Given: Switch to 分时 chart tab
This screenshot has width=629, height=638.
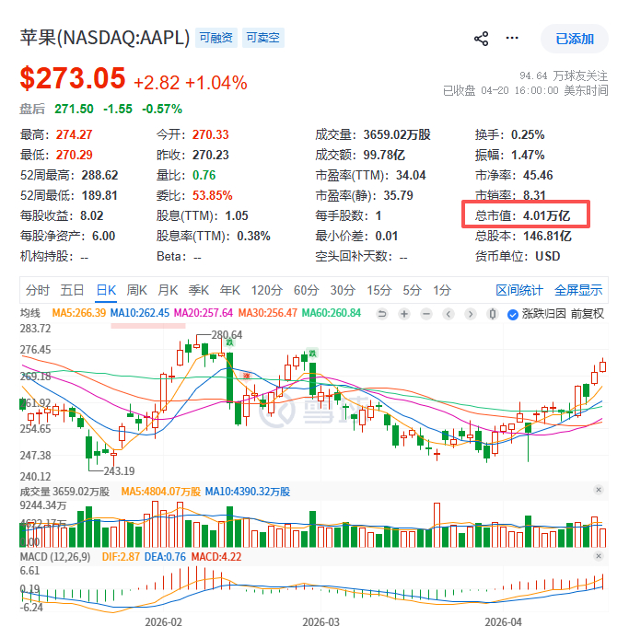Looking at the screenshot, I should [x=38, y=290].
